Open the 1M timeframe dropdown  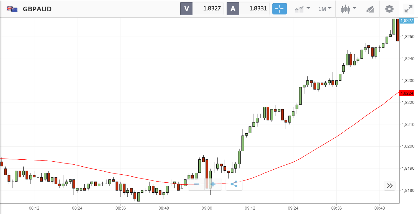click(x=325, y=9)
